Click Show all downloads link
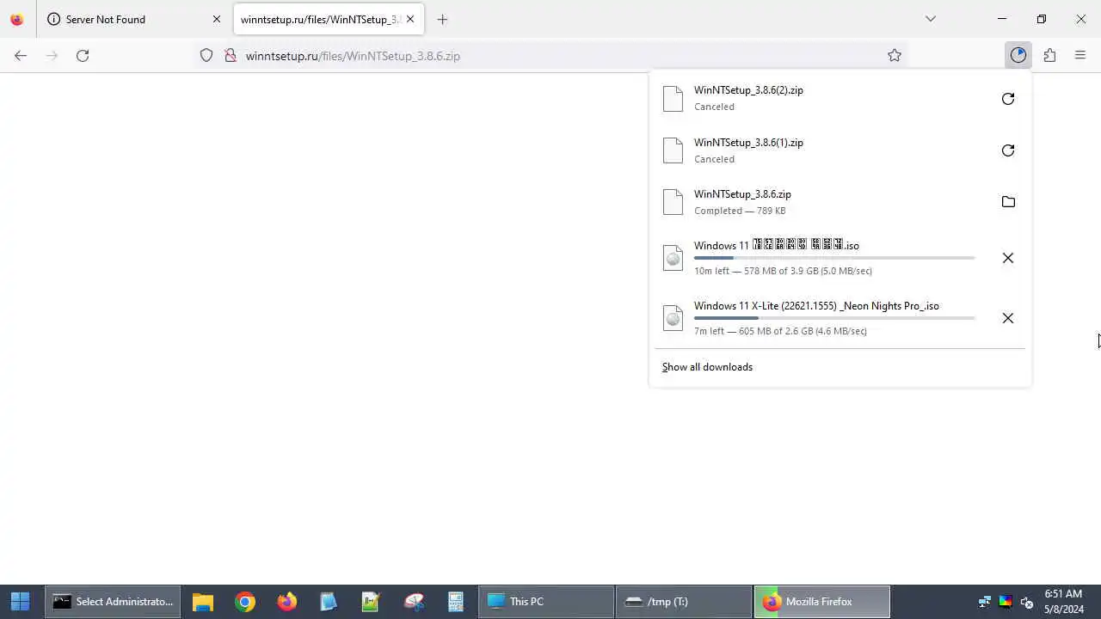1101x619 pixels. tap(707, 367)
